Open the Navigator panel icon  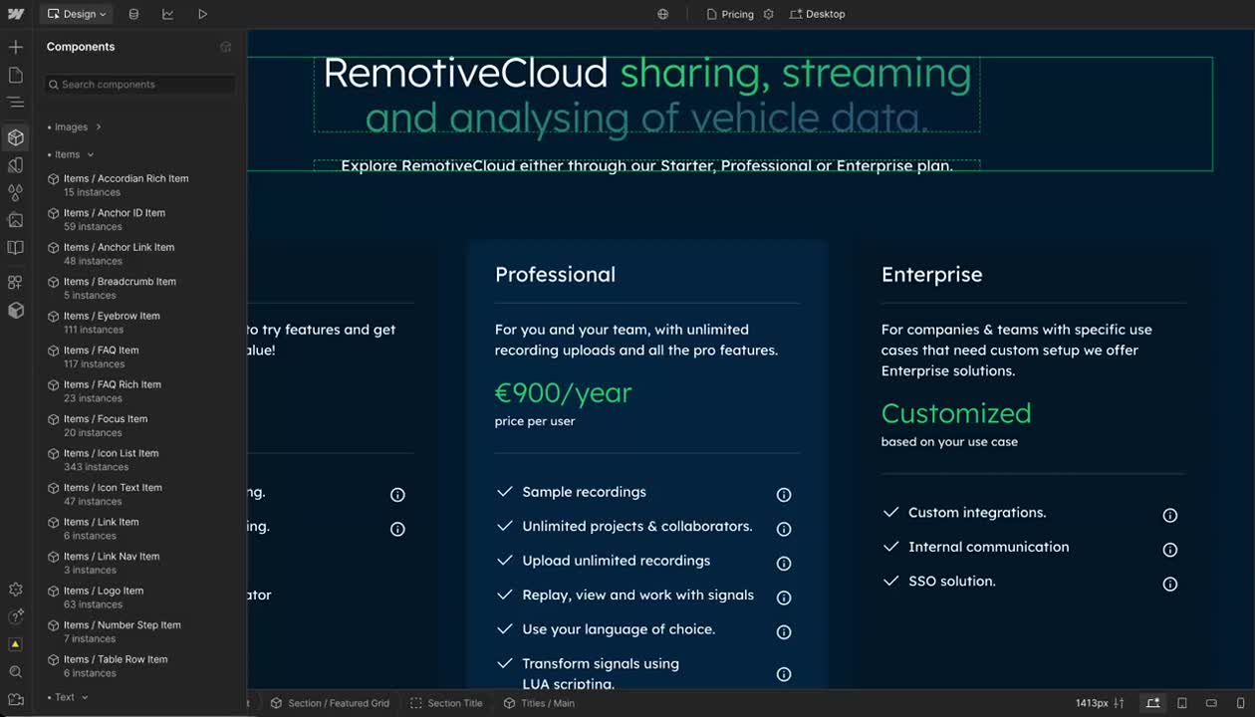pyautogui.click(x=15, y=103)
